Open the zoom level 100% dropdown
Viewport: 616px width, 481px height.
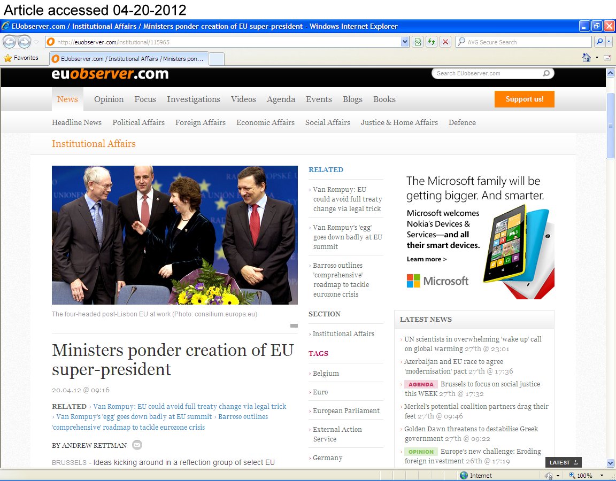pyautogui.click(x=602, y=476)
